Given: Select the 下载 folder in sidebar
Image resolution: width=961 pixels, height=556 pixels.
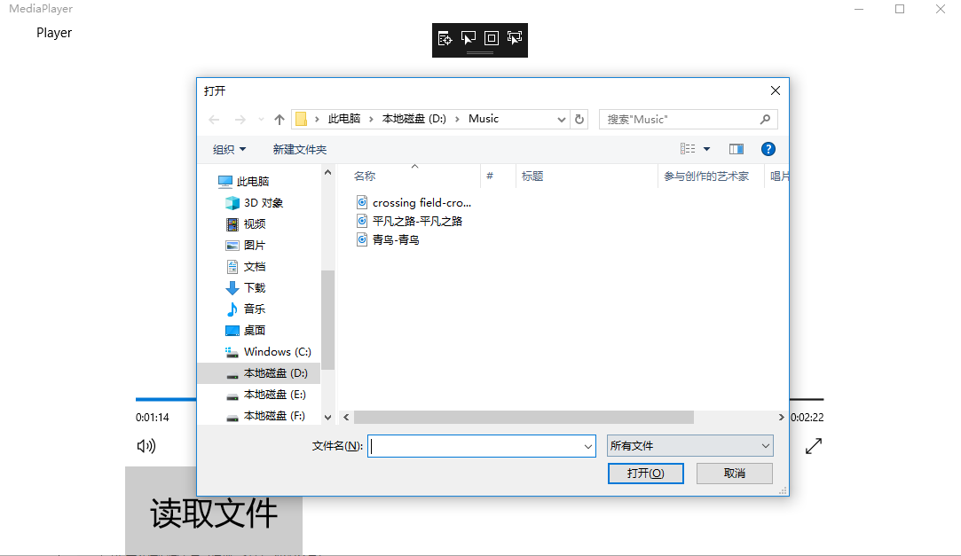Looking at the screenshot, I should point(255,287).
